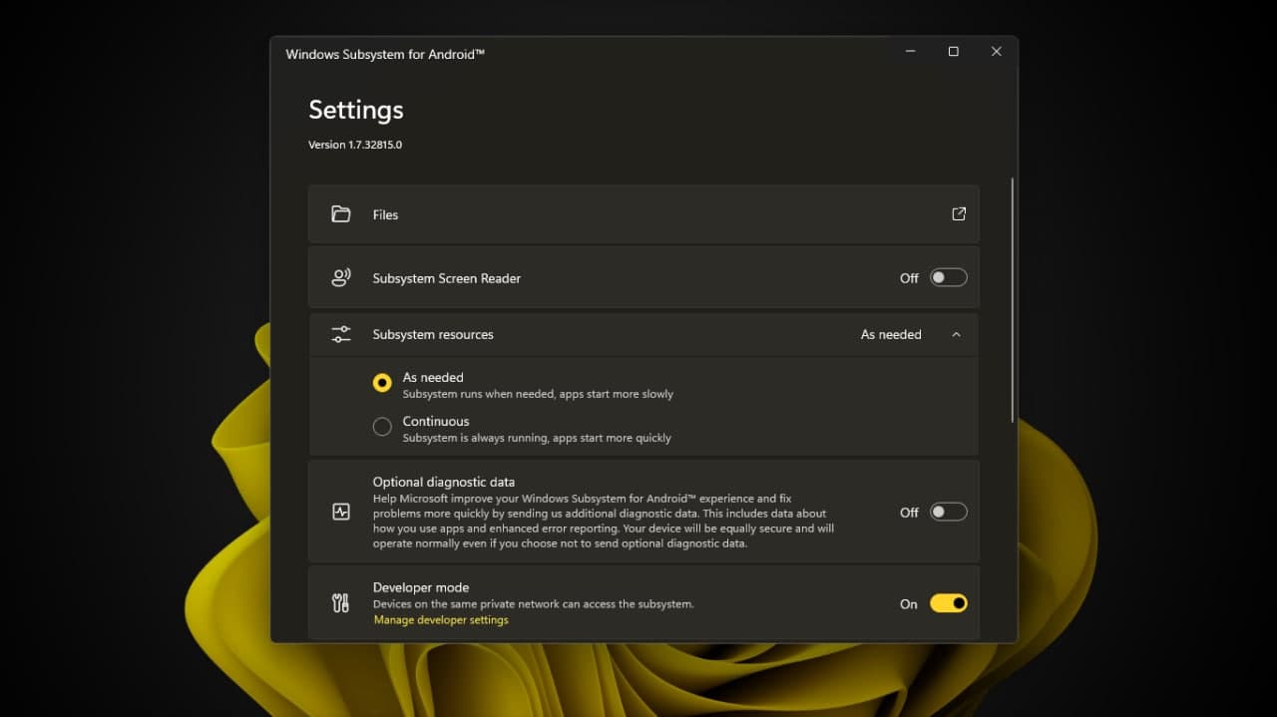This screenshot has width=1277, height=717.
Task: Click the Subsystem Screen Reader voice icon
Action: point(341,277)
